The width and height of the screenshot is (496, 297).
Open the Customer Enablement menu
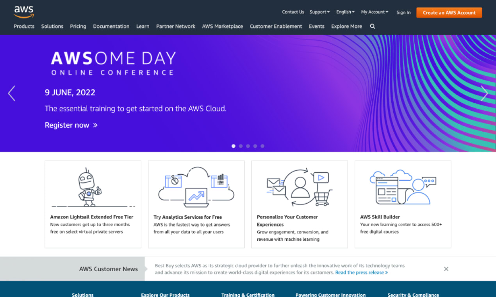(x=276, y=26)
